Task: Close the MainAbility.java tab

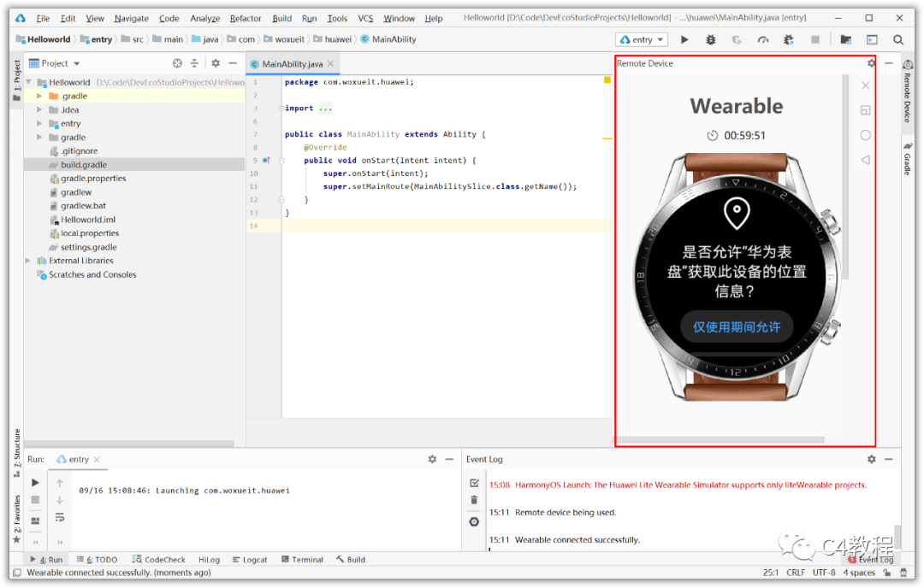Action: coord(330,63)
